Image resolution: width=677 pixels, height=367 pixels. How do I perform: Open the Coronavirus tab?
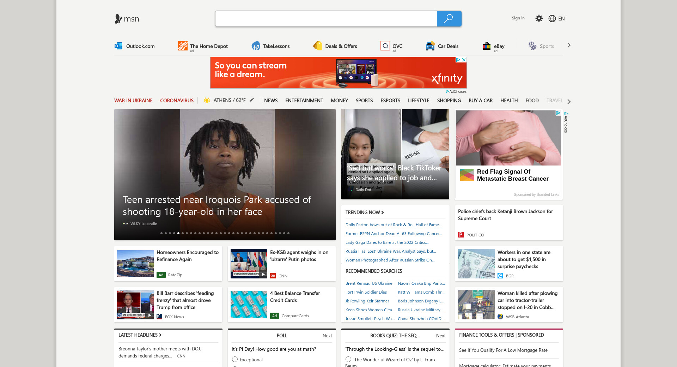(x=177, y=101)
